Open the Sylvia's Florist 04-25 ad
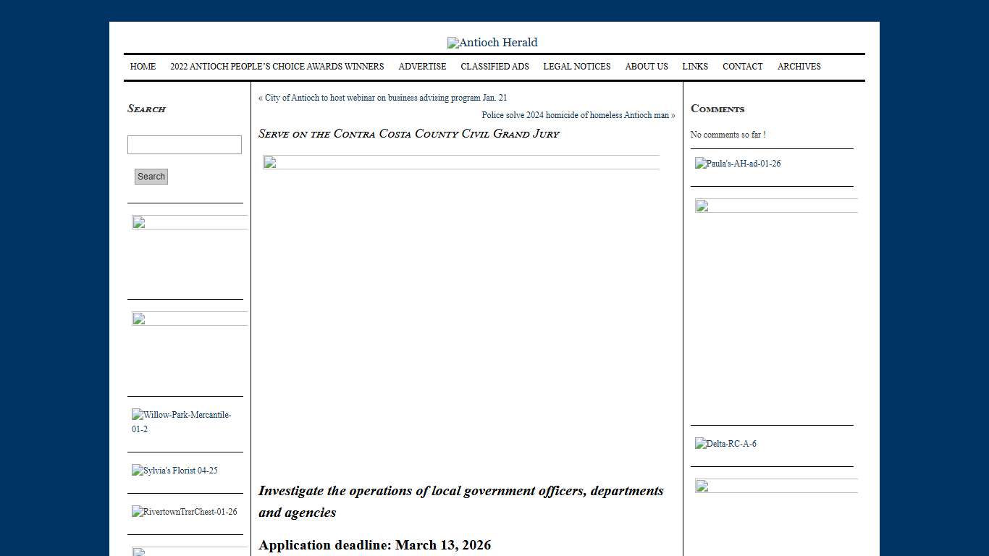989x556 pixels. point(174,471)
